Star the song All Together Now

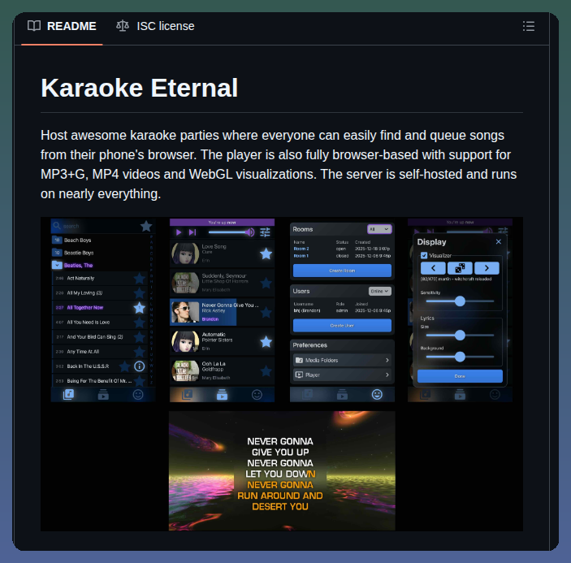(140, 308)
